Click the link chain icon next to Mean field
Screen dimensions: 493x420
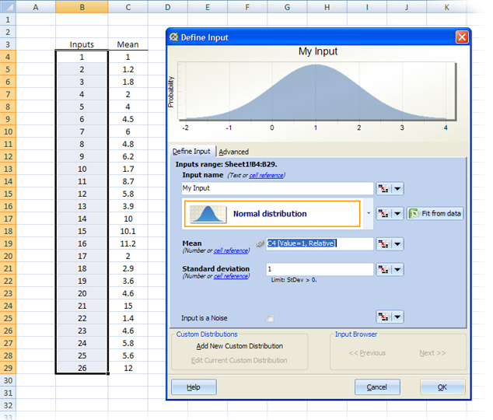coord(260,243)
